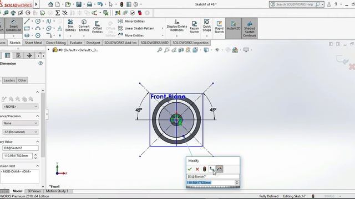Click the New document icon

[x=58, y=4]
